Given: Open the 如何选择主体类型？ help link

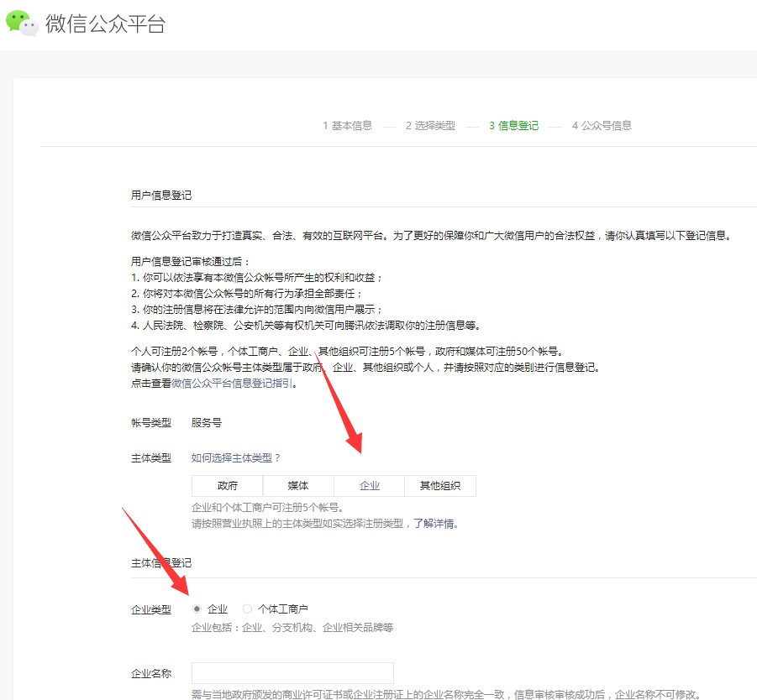Looking at the screenshot, I should coord(236,458).
